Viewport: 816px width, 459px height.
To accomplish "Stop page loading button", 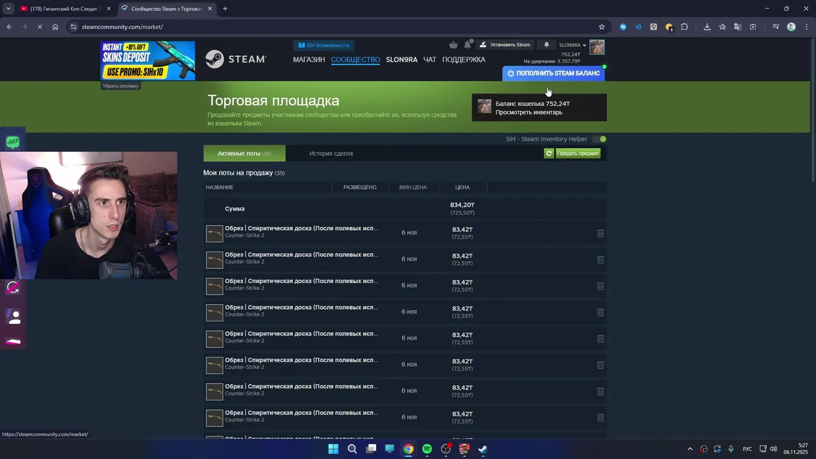I will coord(40,27).
